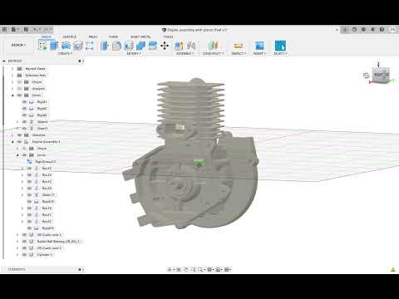Click the ViewCube home icon
This screenshot has width=399, height=299.
(x=366, y=76)
